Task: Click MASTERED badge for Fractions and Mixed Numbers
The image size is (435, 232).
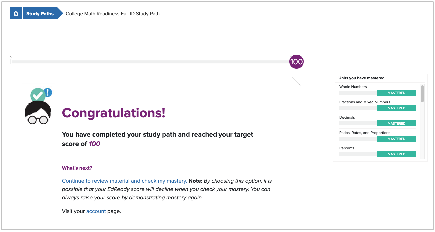Action: point(396,108)
